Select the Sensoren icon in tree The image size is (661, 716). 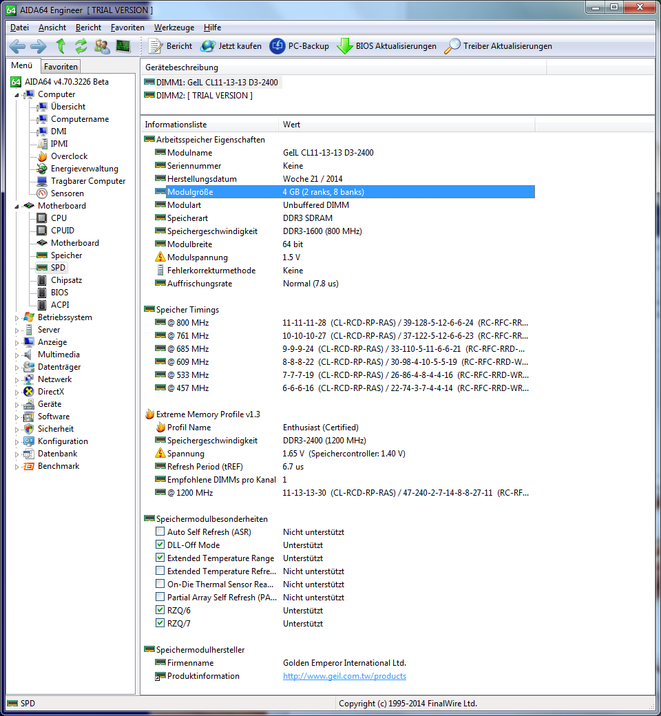click(42, 193)
